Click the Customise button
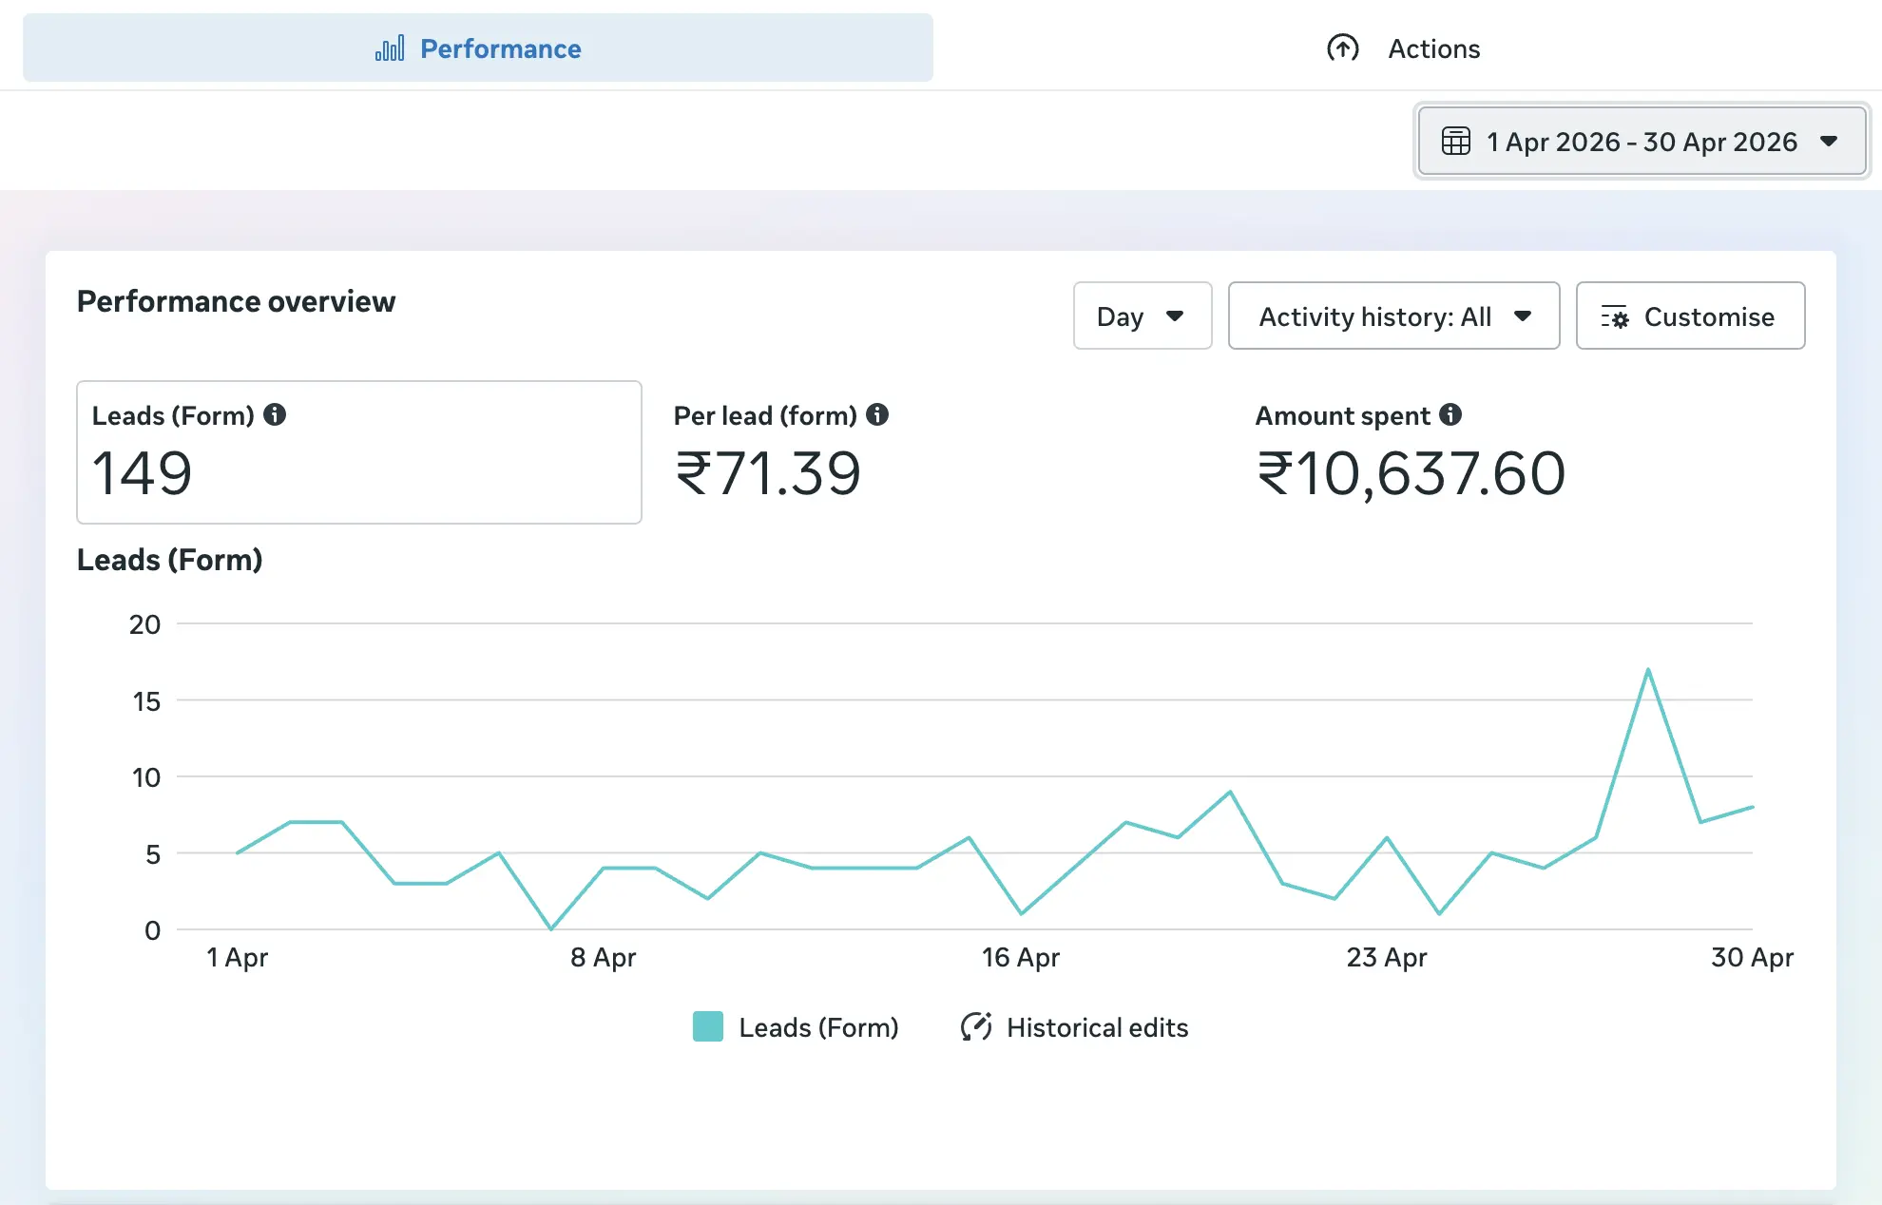 pos(1690,316)
